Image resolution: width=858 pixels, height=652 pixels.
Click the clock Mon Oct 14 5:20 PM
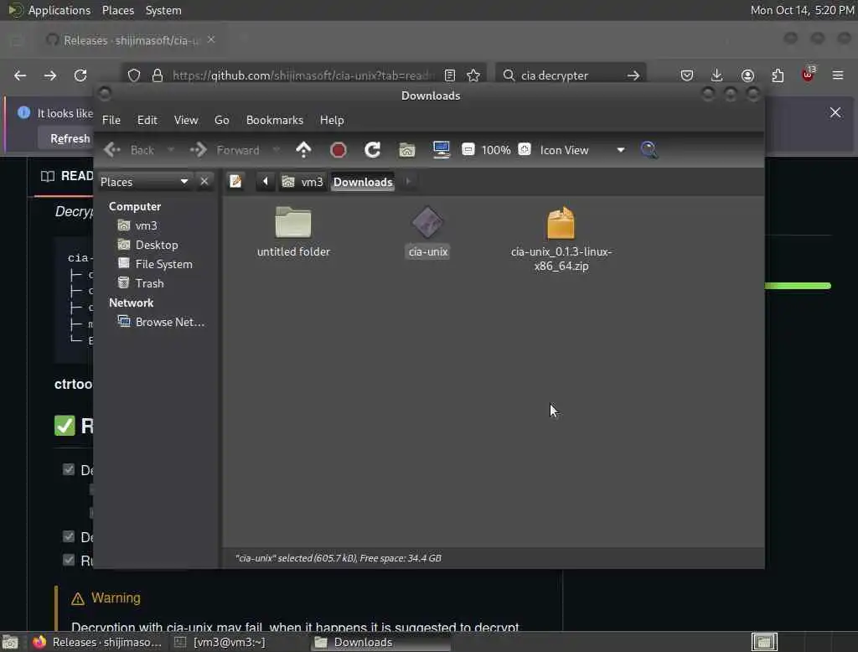(802, 10)
